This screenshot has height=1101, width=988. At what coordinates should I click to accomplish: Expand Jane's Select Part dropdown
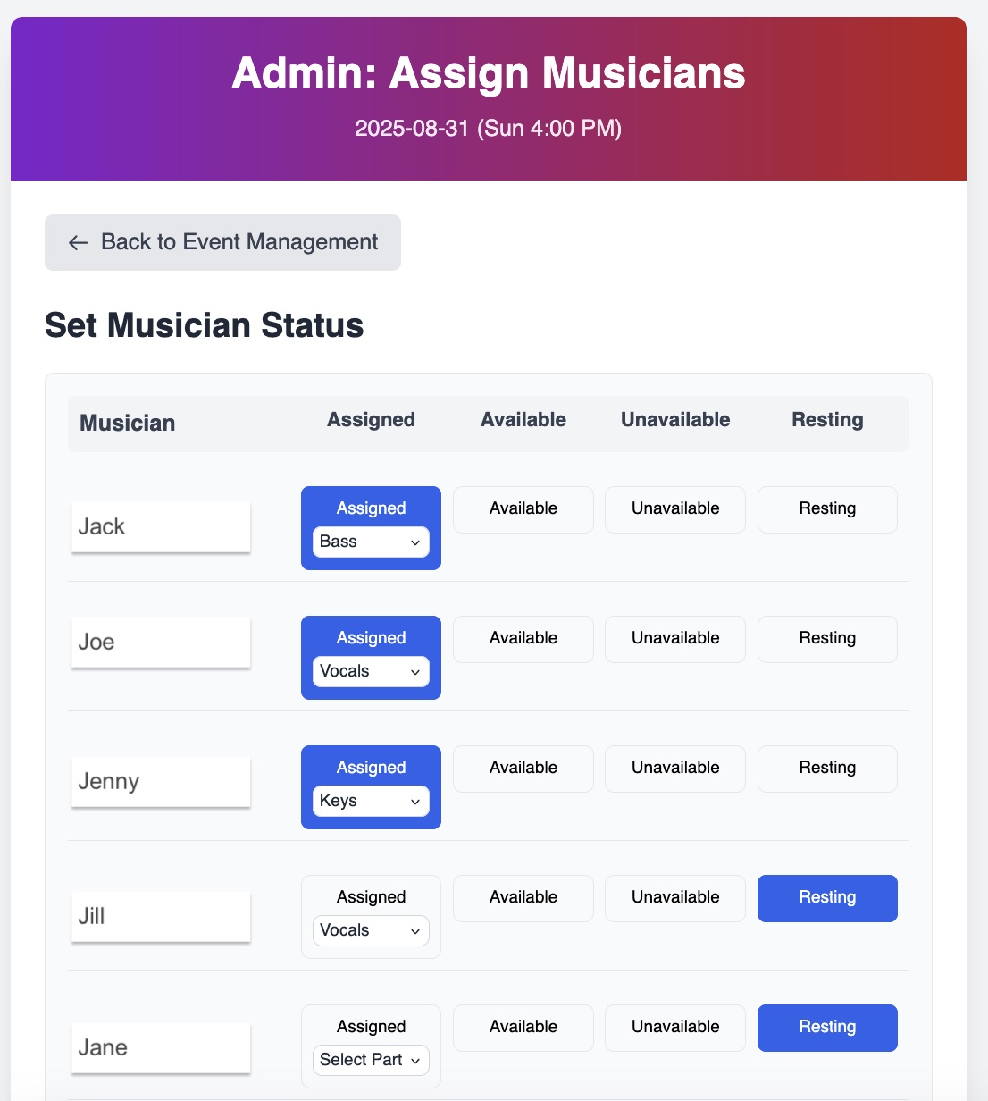click(x=371, y=1060)
